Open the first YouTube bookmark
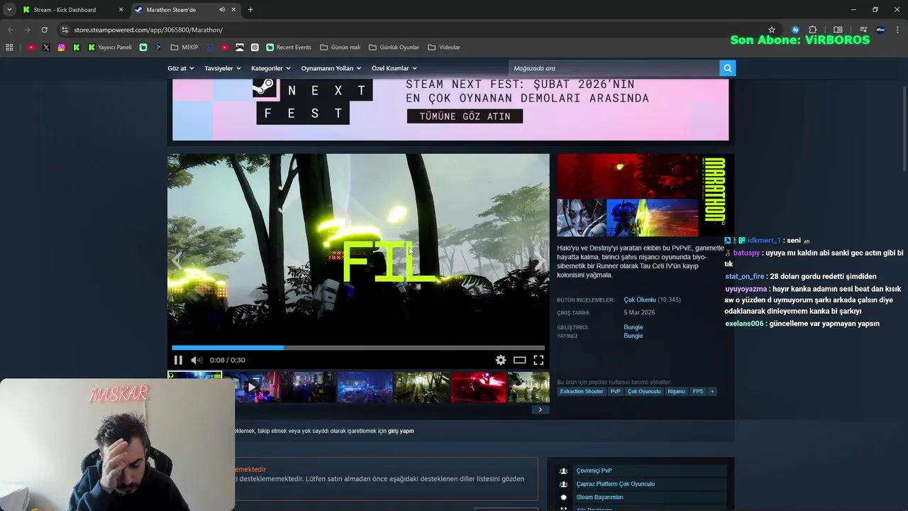The image size is (908, 511). coord(31,48)
